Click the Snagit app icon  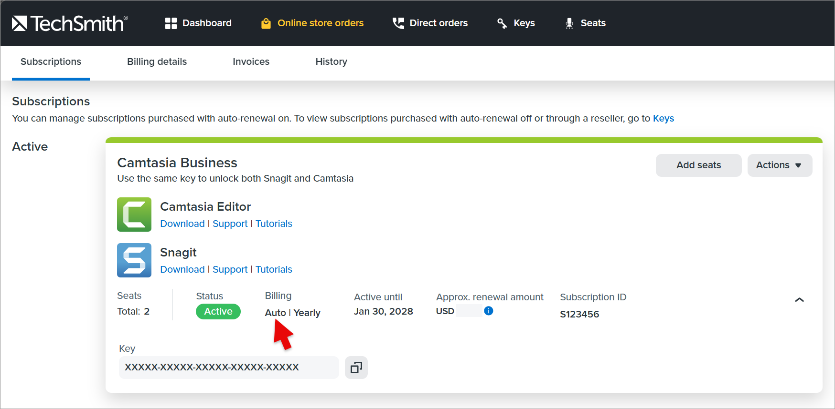(x=134, y=260)
